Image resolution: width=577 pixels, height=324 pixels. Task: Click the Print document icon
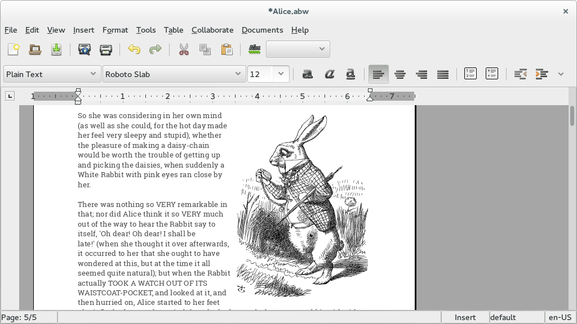tap(105, 49)
